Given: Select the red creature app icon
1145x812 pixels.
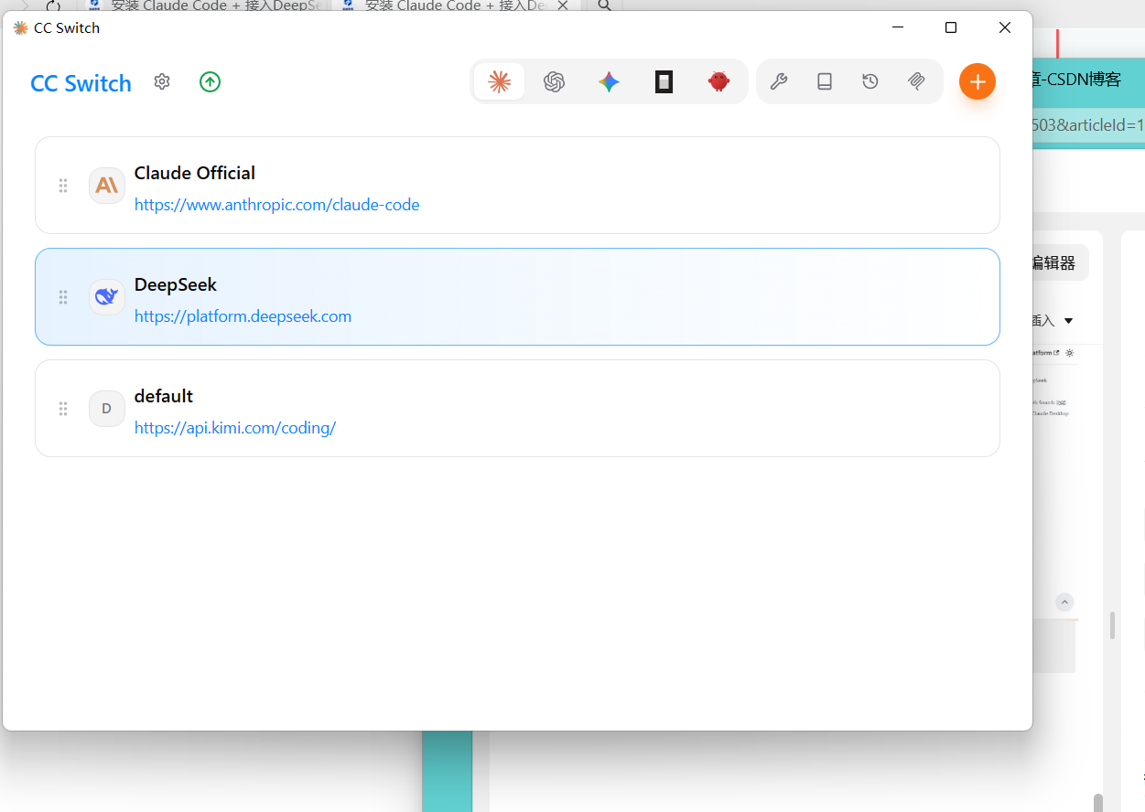Looking at the screenshot, I should (719, 81).
